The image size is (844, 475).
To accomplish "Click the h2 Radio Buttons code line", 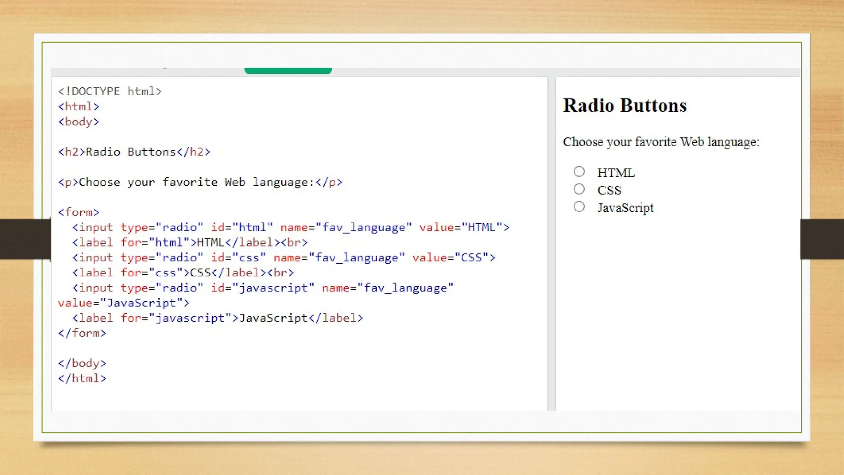I will pos(134,152).
